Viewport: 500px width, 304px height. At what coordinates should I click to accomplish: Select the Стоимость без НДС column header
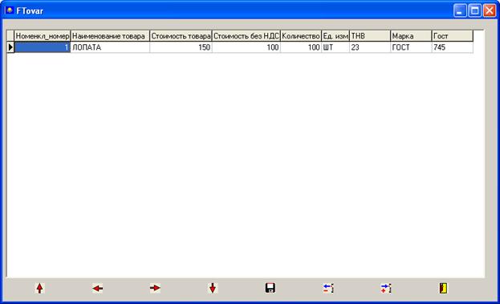(246, 36)
